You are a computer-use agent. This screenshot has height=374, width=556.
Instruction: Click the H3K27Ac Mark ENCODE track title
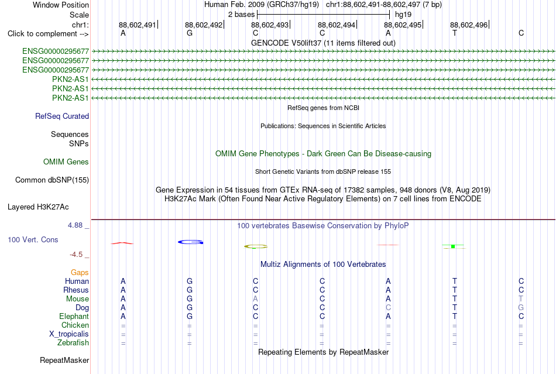(x=323, y=199)
